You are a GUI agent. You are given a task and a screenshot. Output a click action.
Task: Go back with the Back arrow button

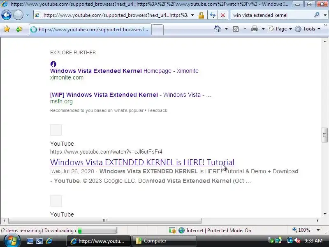(x=6, y=15)
